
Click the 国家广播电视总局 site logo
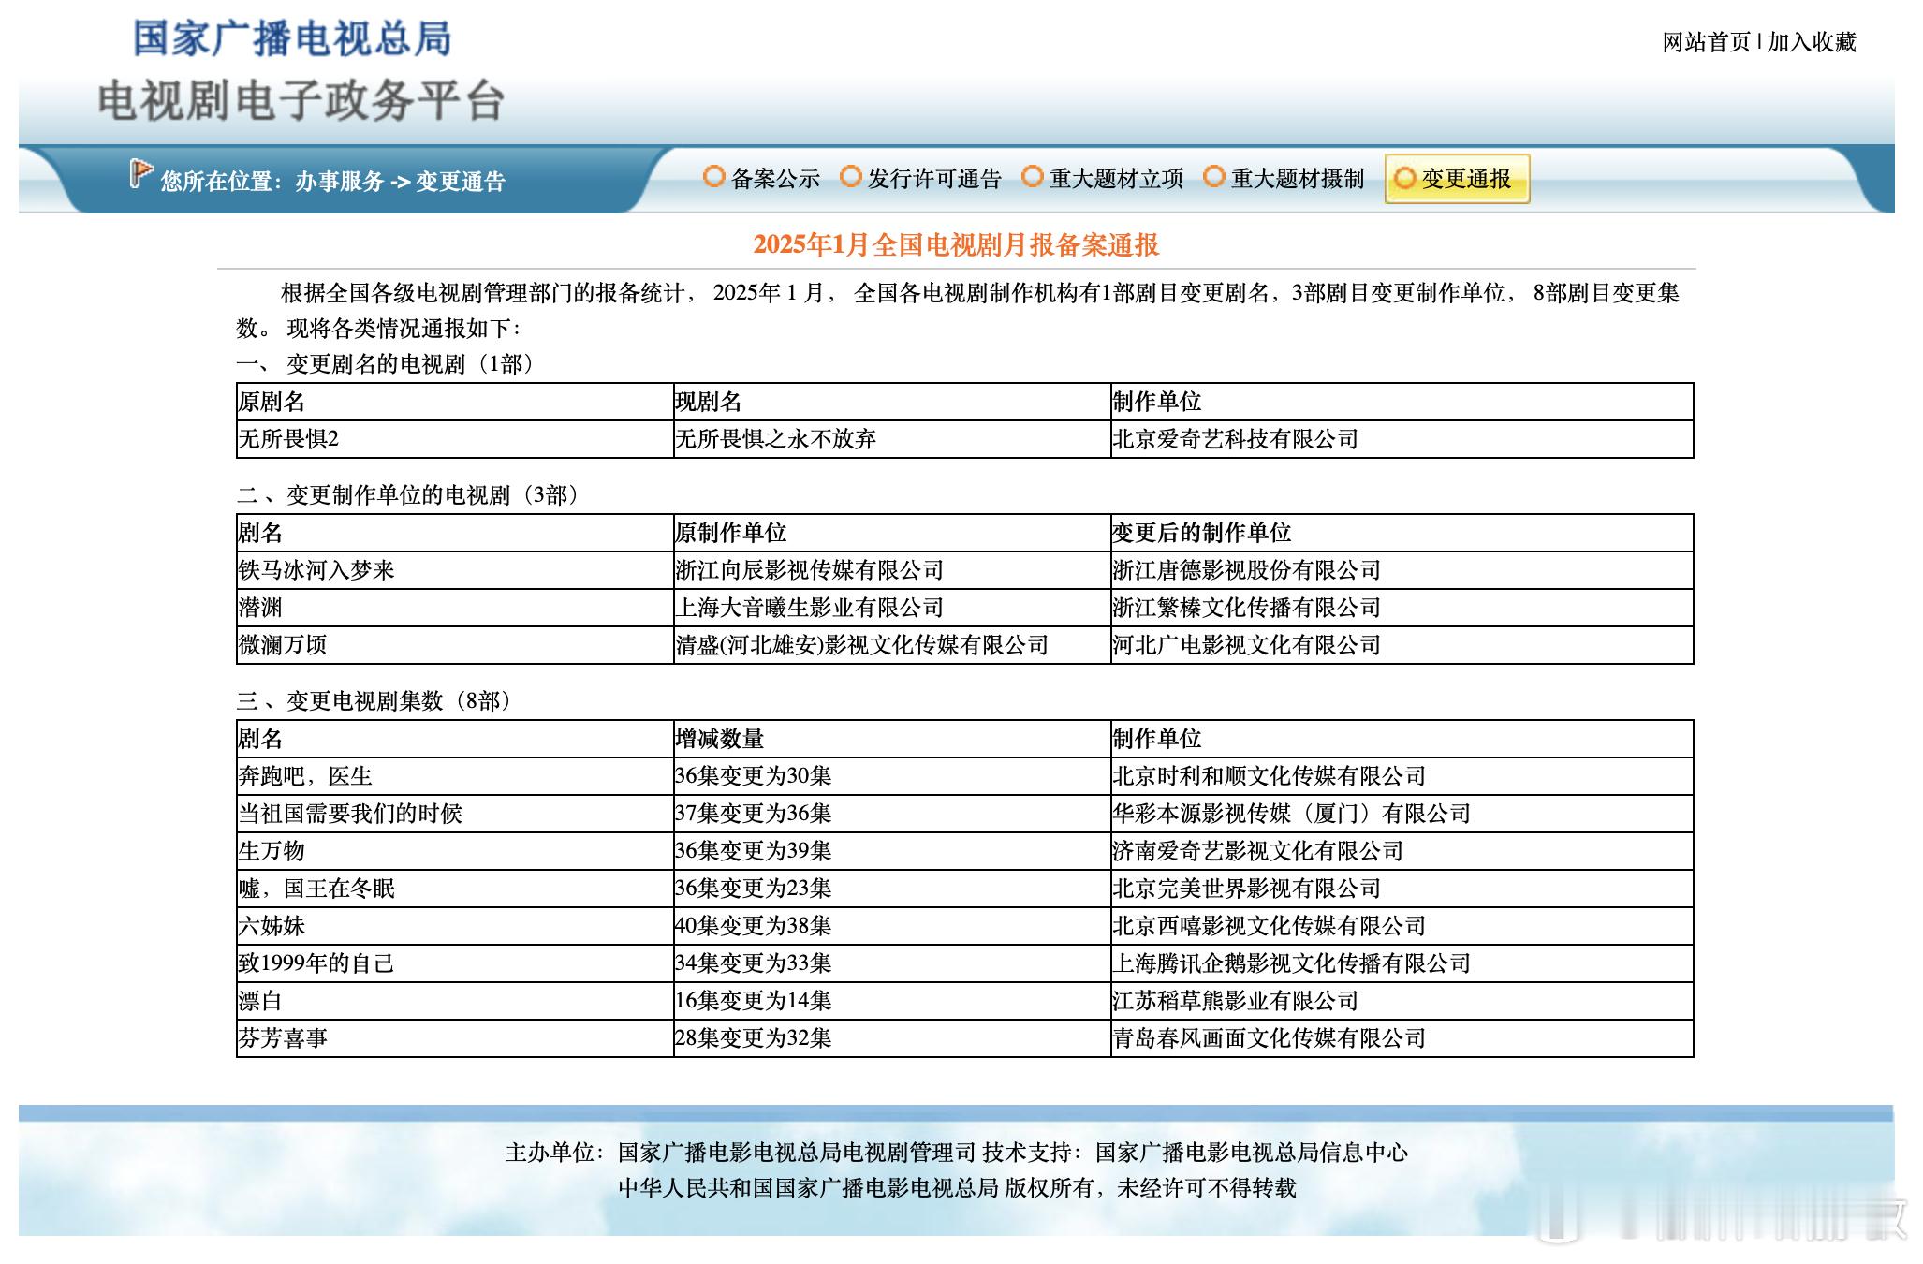(x=292, y=38)
